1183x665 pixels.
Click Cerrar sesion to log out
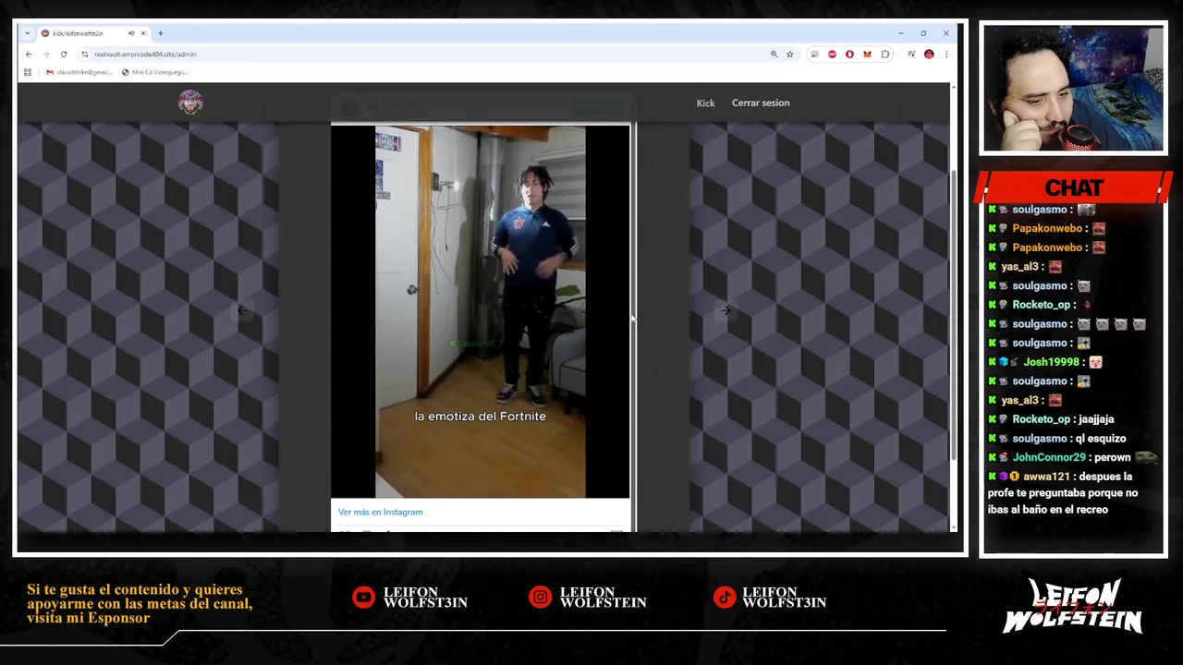(x=761, y=103)
